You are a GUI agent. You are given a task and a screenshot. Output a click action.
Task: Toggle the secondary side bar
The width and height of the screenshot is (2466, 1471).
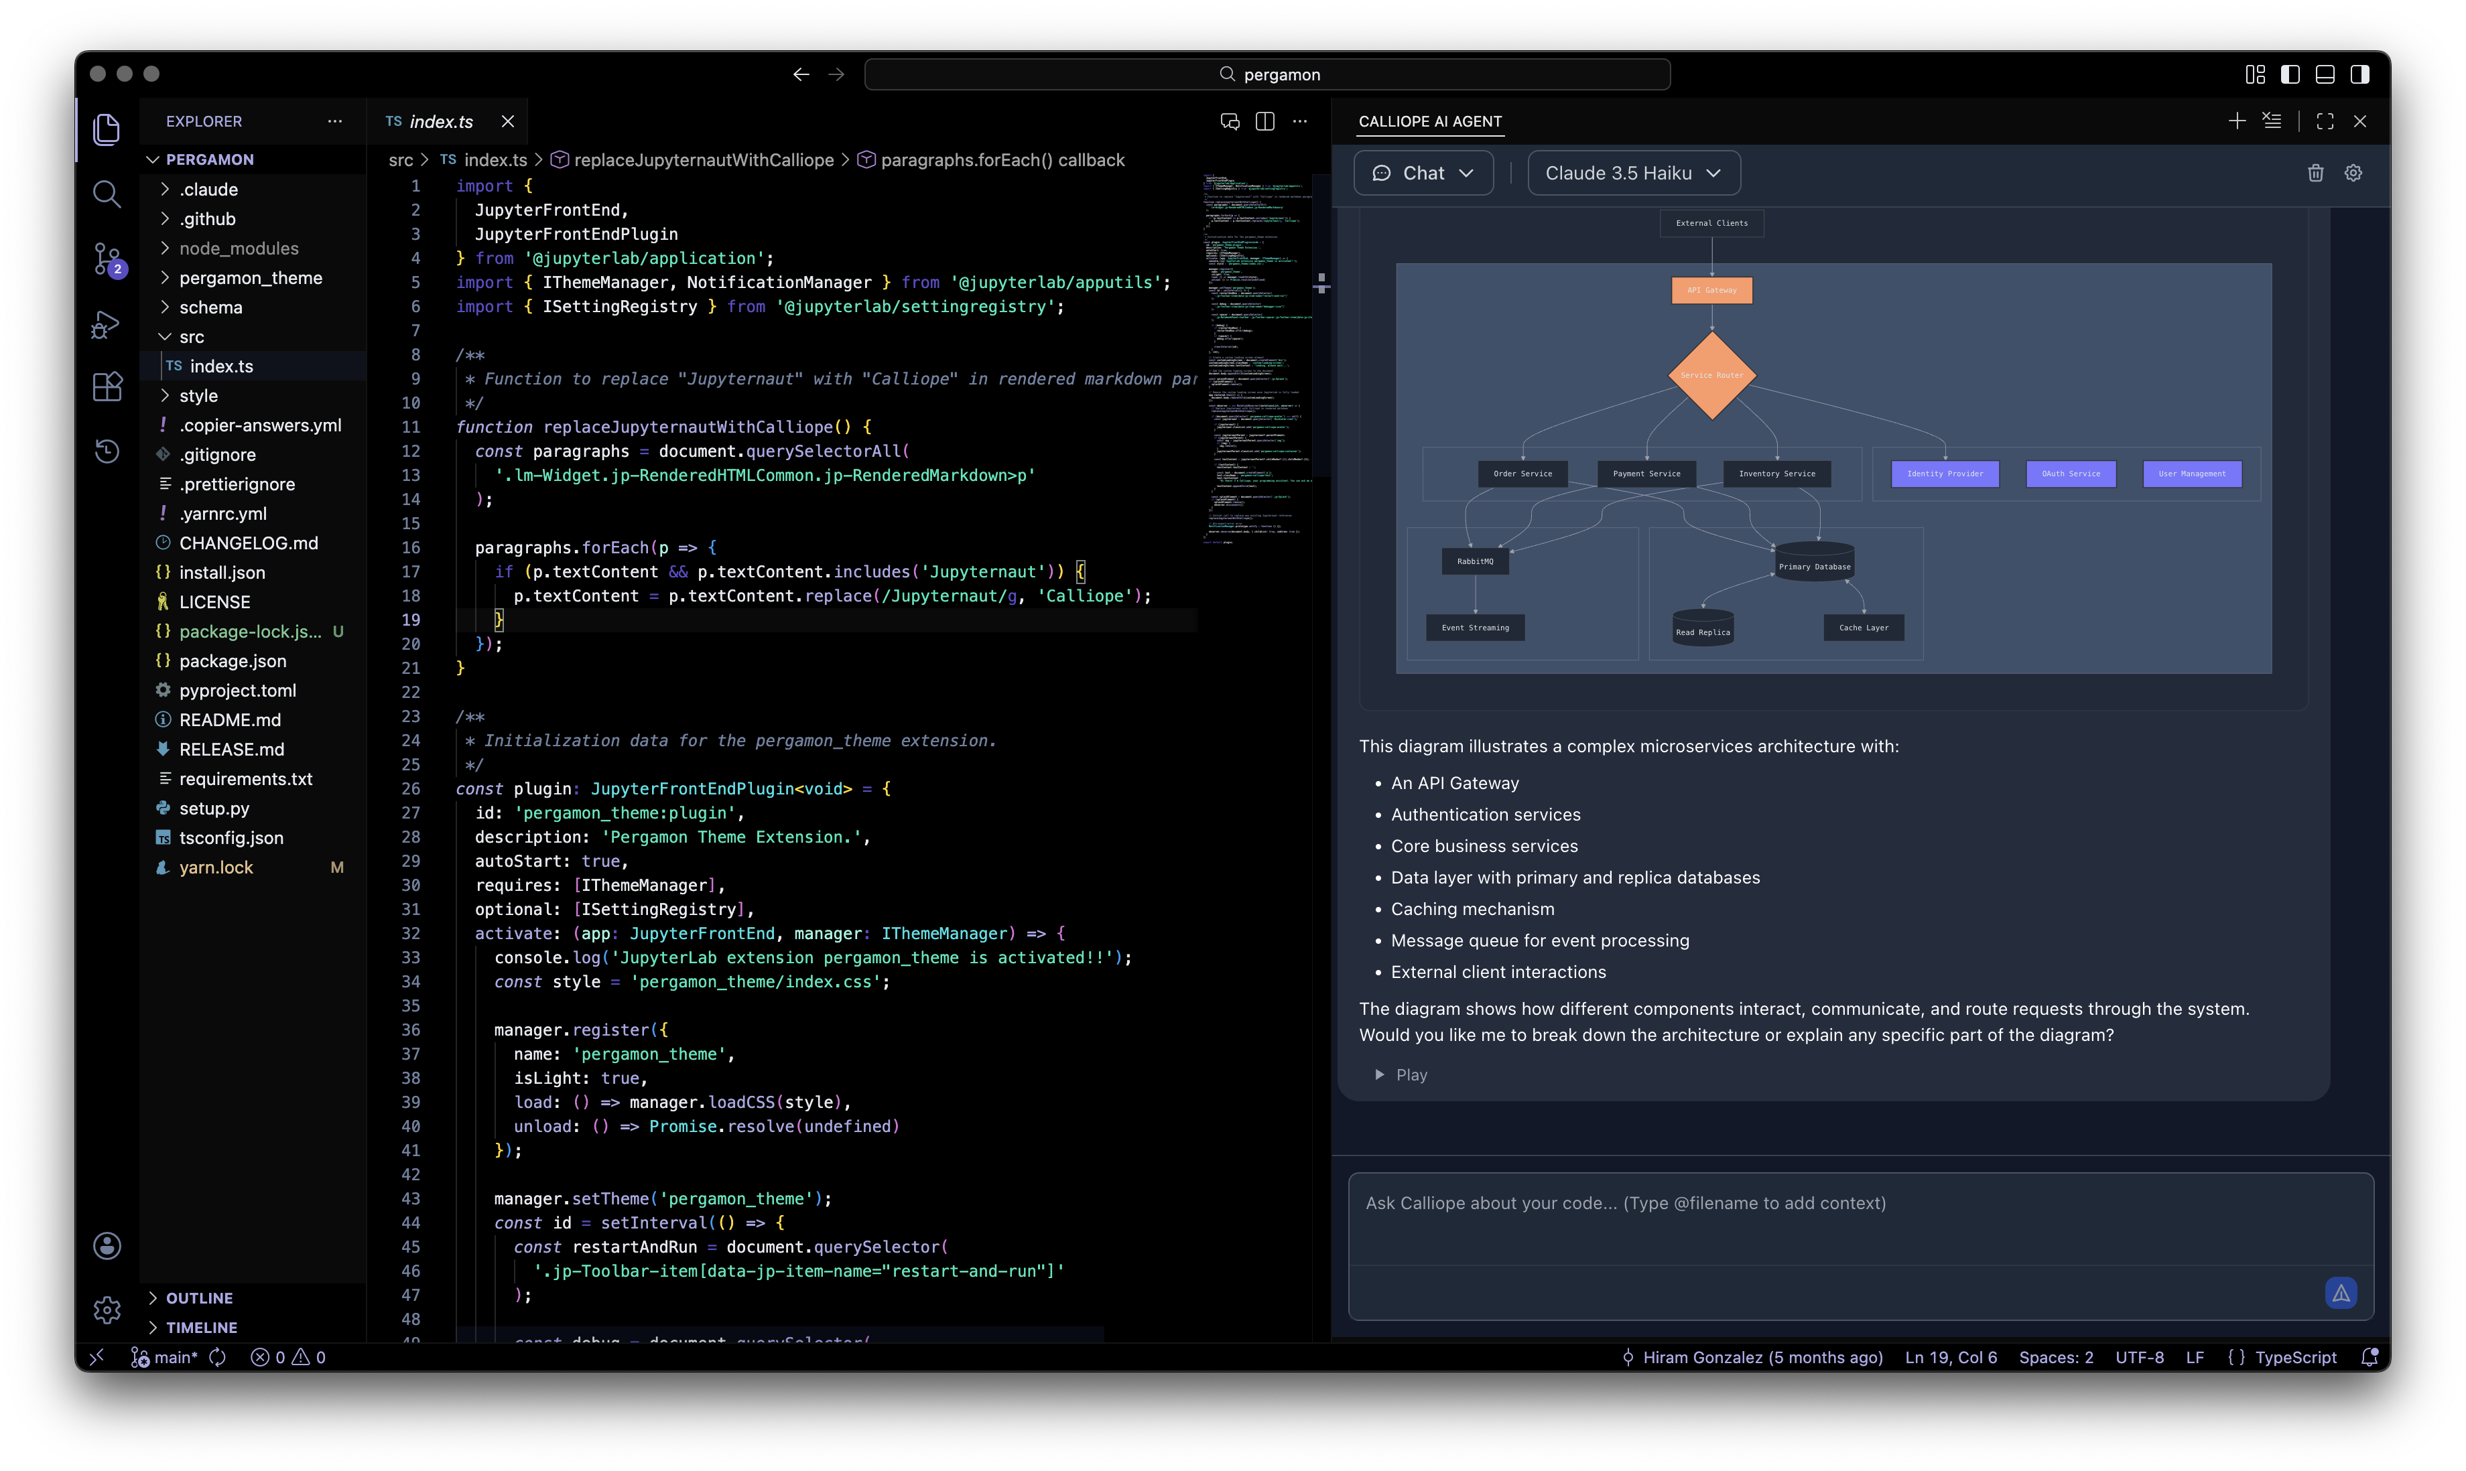click(2360, 74)
